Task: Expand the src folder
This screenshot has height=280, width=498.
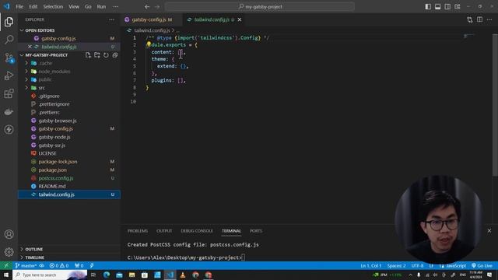Action: pyautogui.click(x=26, y=88)
